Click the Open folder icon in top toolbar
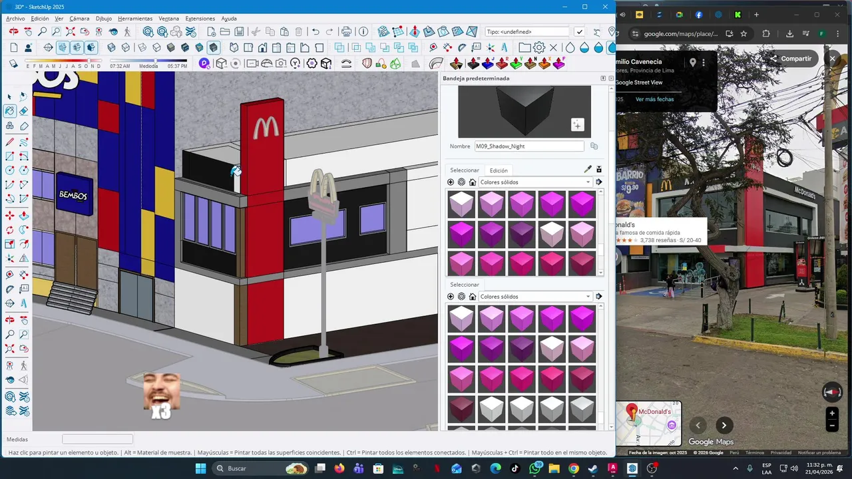Viewport: 852px width, 479px height. click(x=224, y=31)
